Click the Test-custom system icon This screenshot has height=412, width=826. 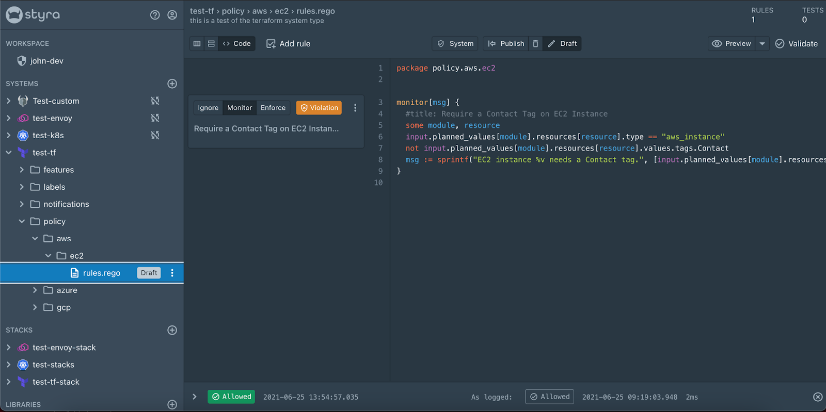23,101
